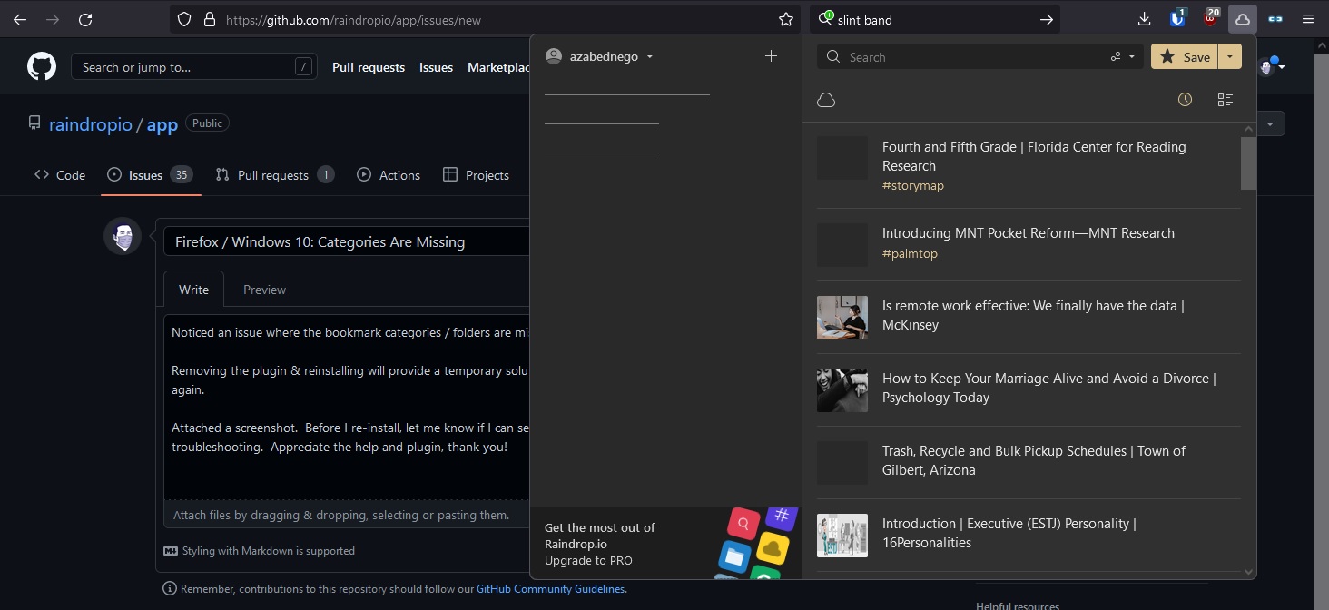Click the Raindrop.io cloud extension icon in Firefox toolbar
The width and height of the screenshot is (1329, 610).
pyautogui.click(x=1242, y=19)
